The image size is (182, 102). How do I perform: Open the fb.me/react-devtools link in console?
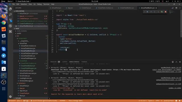(x=127, y=70)
